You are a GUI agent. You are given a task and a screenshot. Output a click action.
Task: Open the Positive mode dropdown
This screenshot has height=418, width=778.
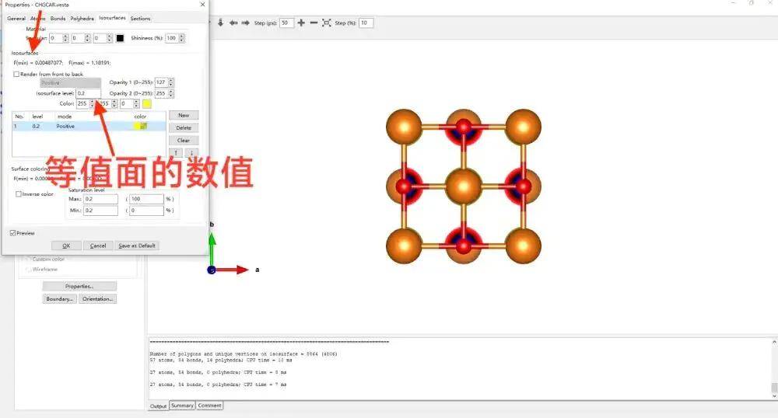coord(70,82)
